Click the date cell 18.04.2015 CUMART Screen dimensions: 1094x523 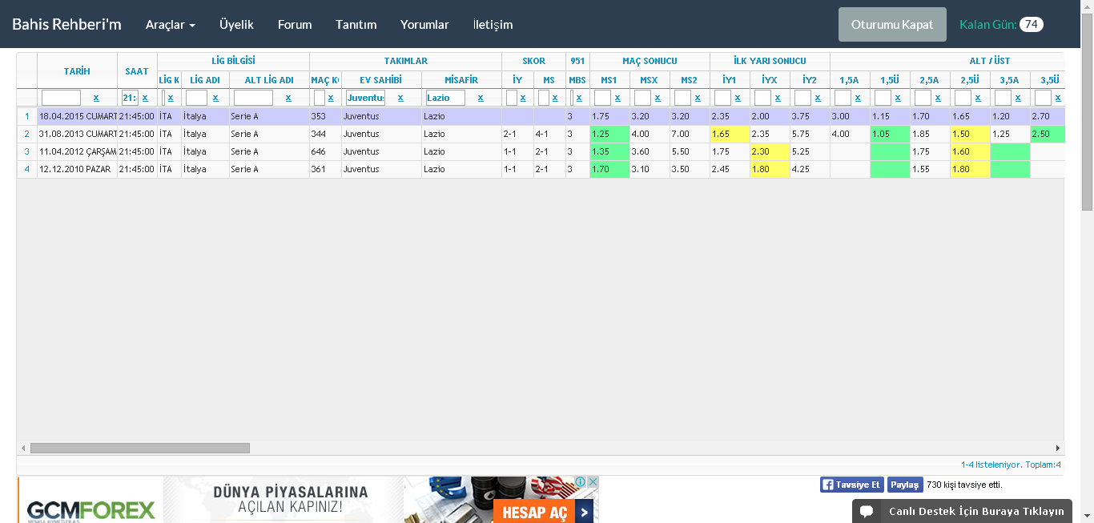77,116
